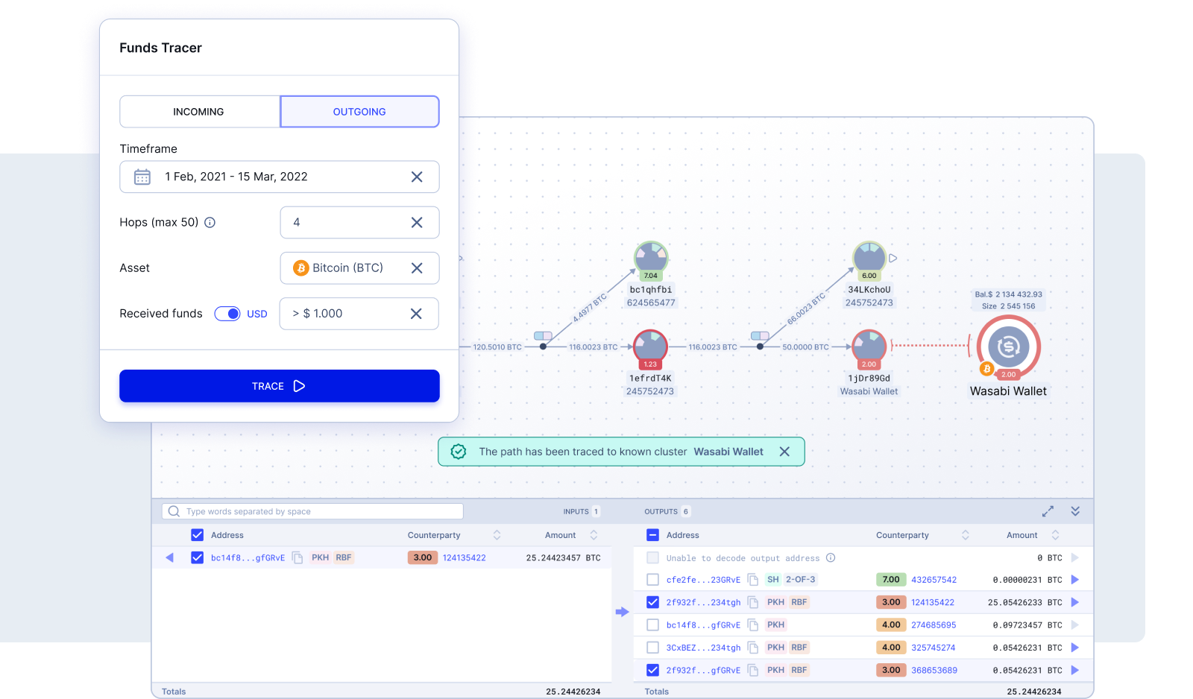Viewport: 1193px width, 699px height.
Task: Sort outputs by Amount
Action: [x=1055, y=535]
